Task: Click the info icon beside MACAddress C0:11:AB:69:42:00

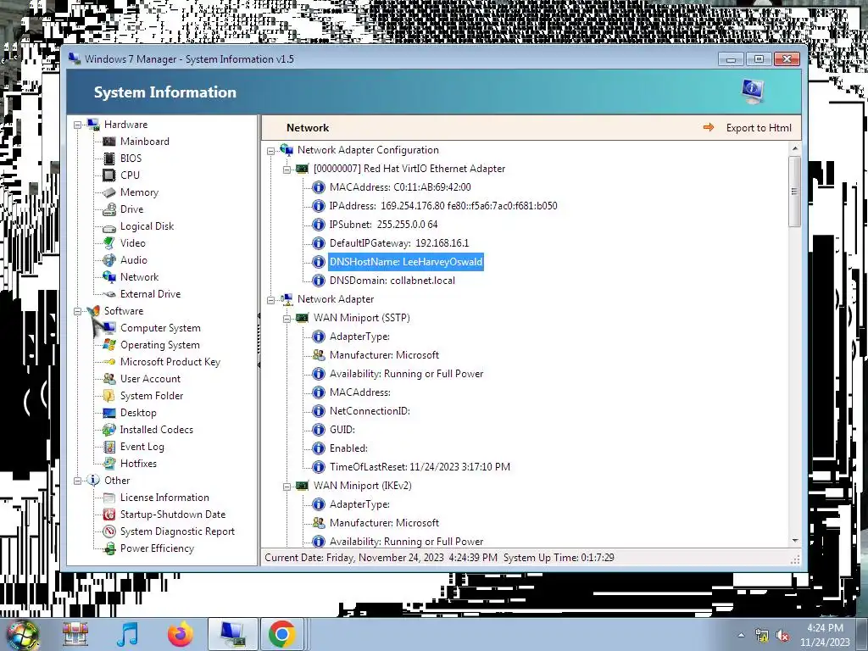Action: (319, 187)
